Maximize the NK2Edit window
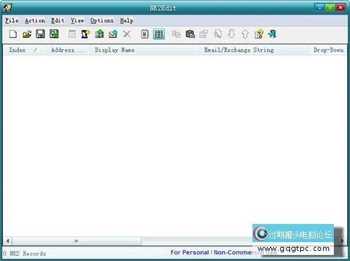350x261 pixels. pos(330,7)
